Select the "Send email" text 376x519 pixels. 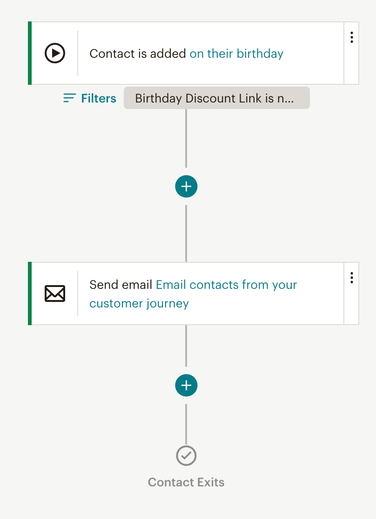(x=121, y=285)
